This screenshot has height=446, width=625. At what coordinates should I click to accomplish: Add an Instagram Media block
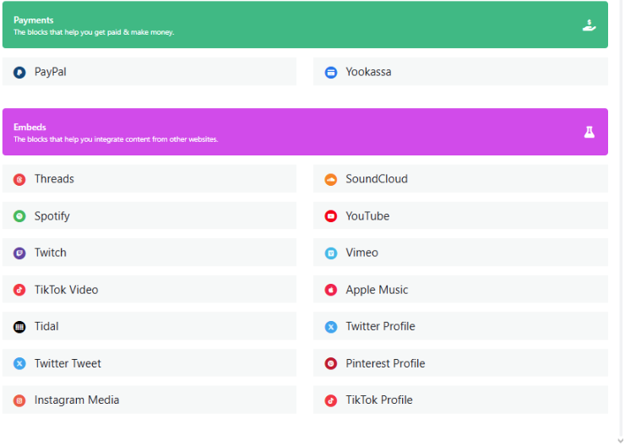pyautogui.click(x=149, y=400)
